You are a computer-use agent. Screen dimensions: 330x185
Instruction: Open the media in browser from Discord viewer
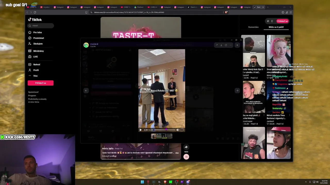pyautogui.click(x=226, y=45)
